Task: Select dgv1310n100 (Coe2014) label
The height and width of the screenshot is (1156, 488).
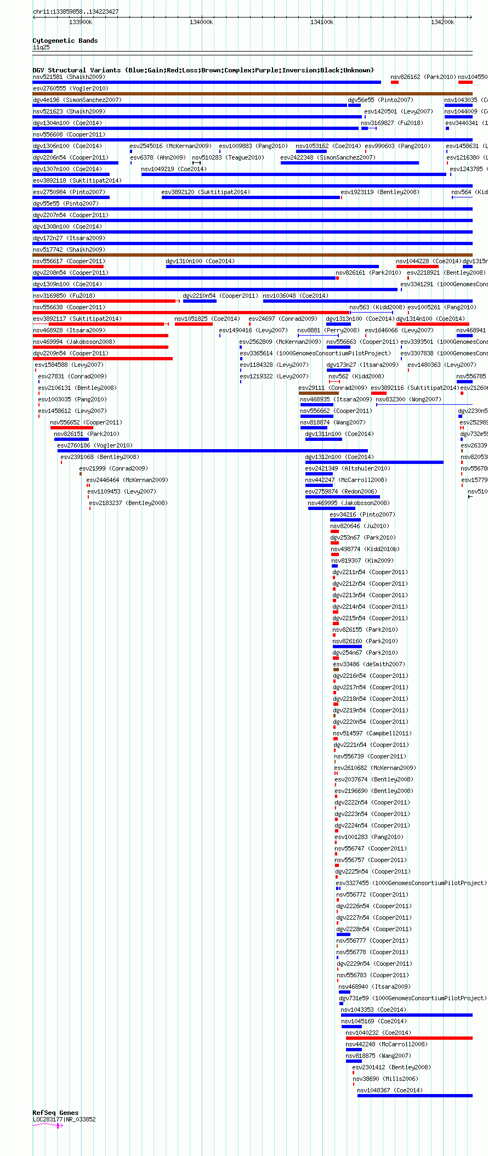Action: click(200, 261)
